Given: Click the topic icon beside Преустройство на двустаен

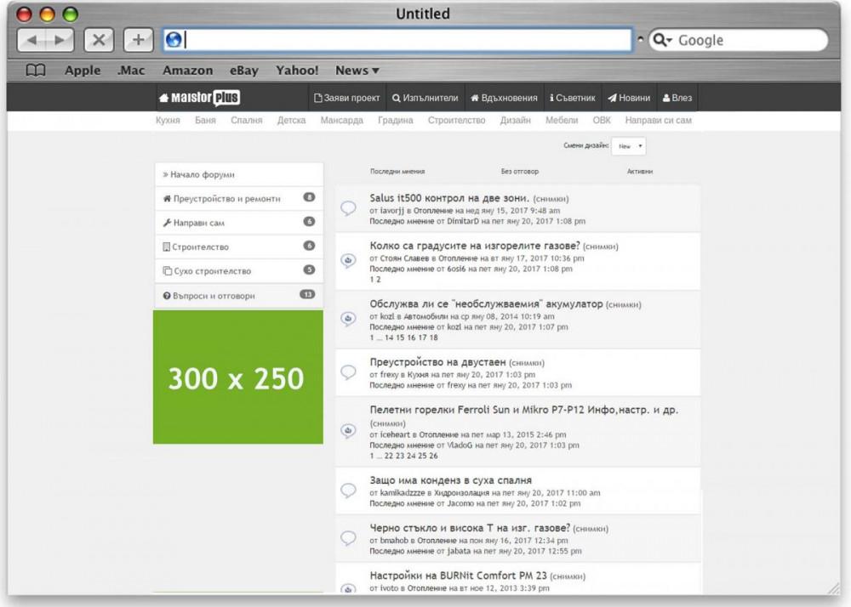Looking at the screenshot, I should point(348,372).
